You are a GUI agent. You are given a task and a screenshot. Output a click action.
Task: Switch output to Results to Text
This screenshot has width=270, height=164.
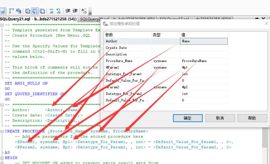coord(28,11)
